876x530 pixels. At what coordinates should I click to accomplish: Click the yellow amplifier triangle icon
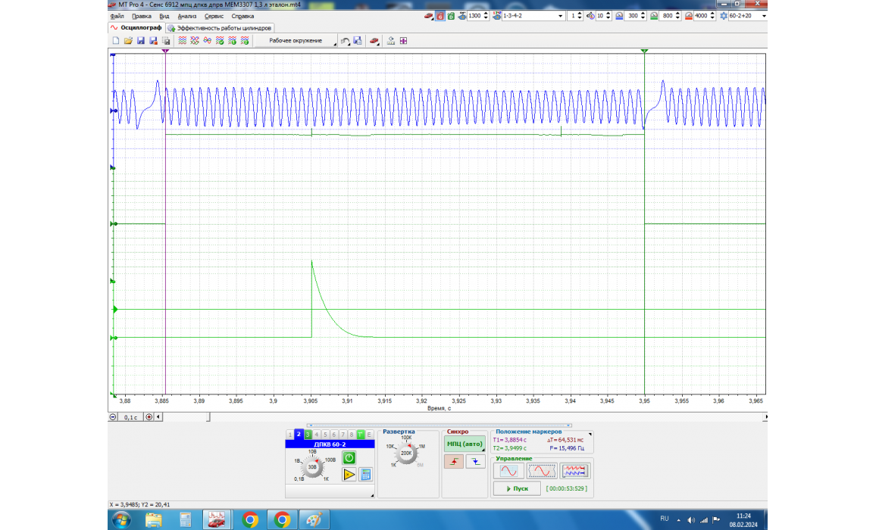click(x=349, y=475)
